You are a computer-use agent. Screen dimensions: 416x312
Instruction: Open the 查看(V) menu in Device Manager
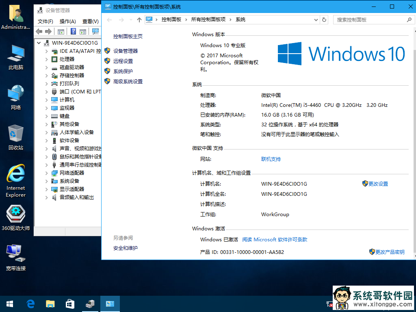tap(91, 22)
